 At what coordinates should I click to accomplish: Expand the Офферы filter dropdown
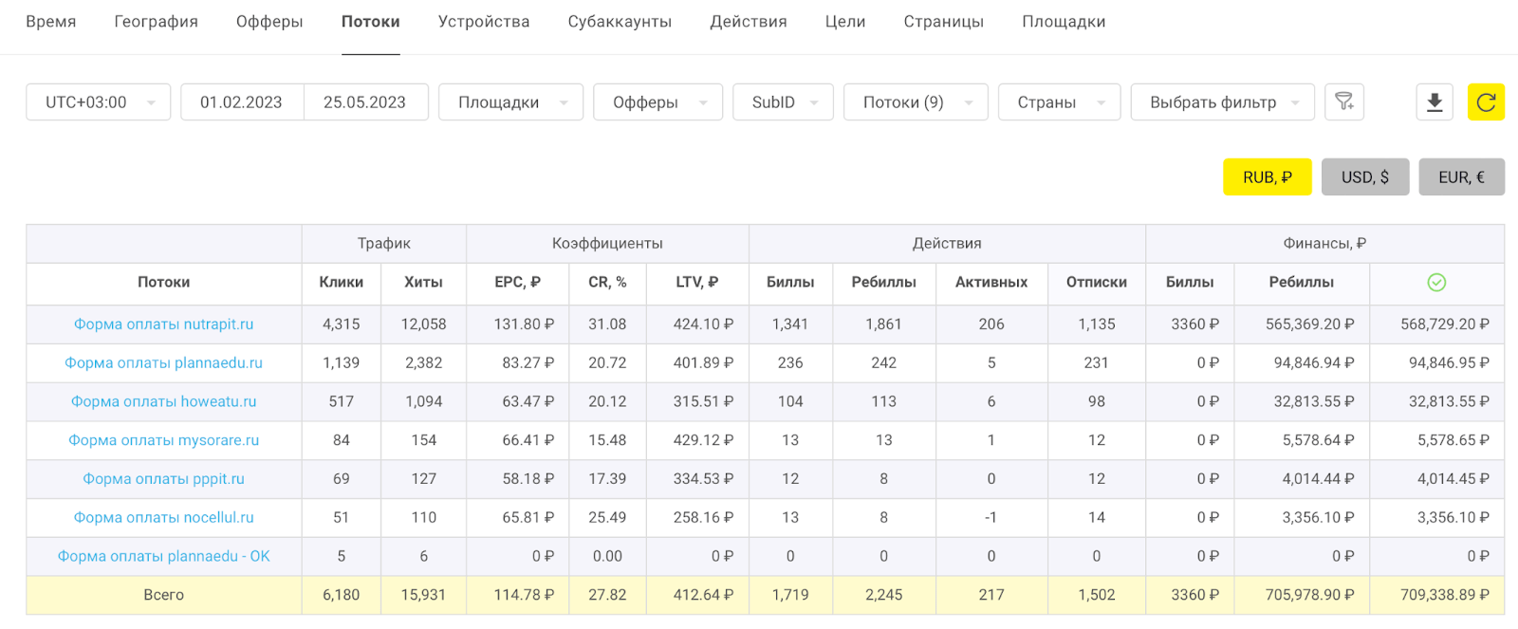657,102
